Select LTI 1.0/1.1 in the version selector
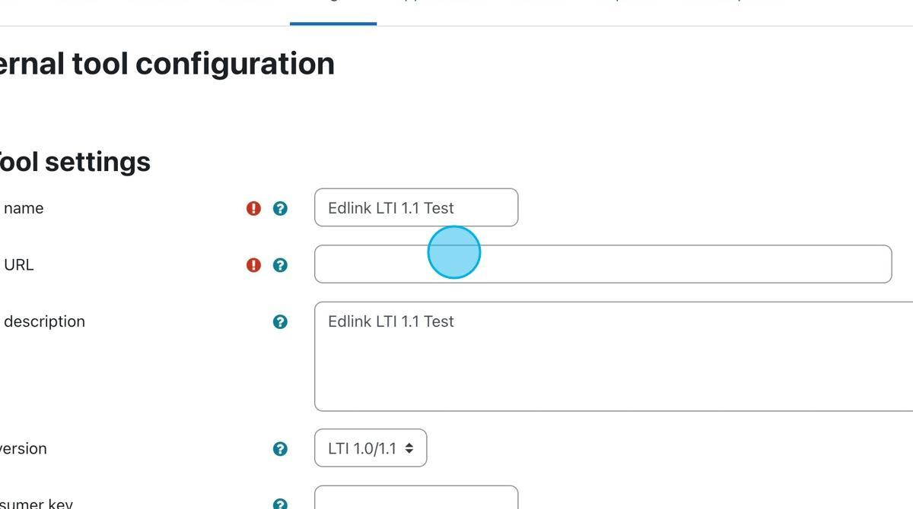The height and width of the screenshot is (509, 913). click(371, 448)
